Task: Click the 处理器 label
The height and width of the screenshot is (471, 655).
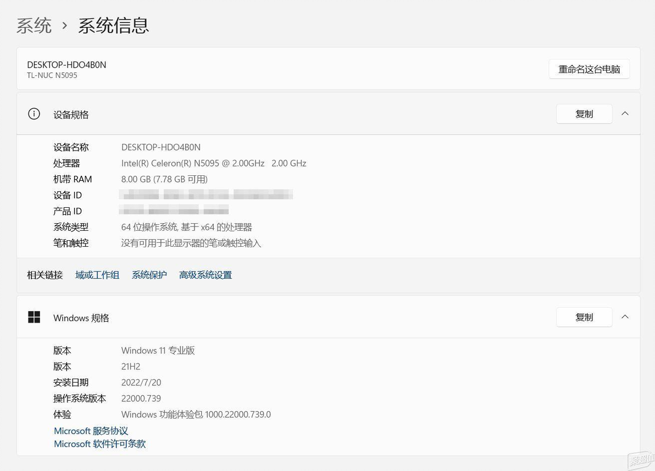Action: 66,163
